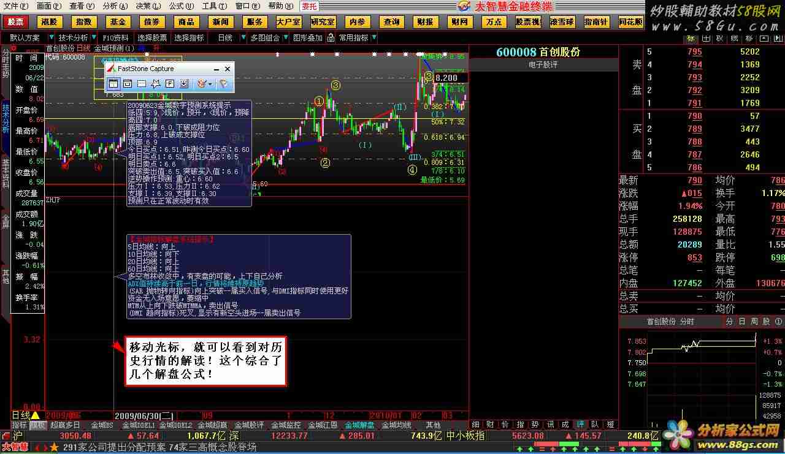
Task: Switch to 超赢多日 indicator tab
Action: coord(65,425)
